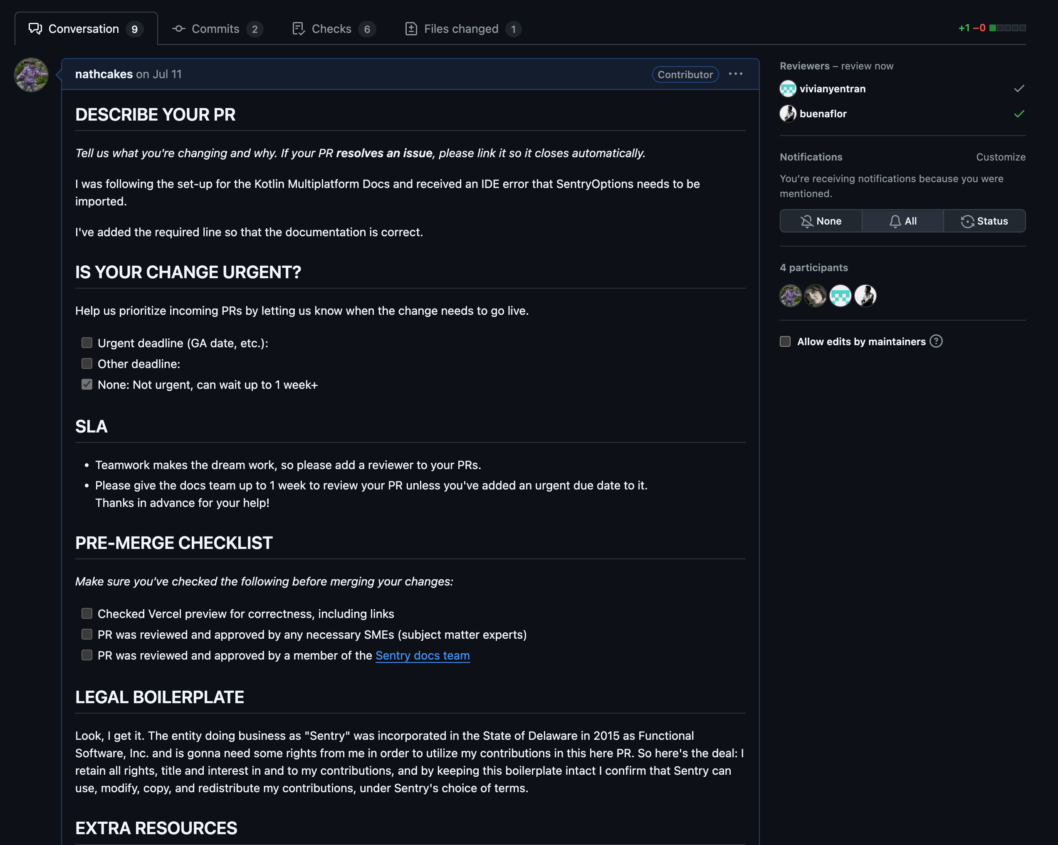Switch to the Commits tab
The image size is (1058, 845).
(216, 29)
